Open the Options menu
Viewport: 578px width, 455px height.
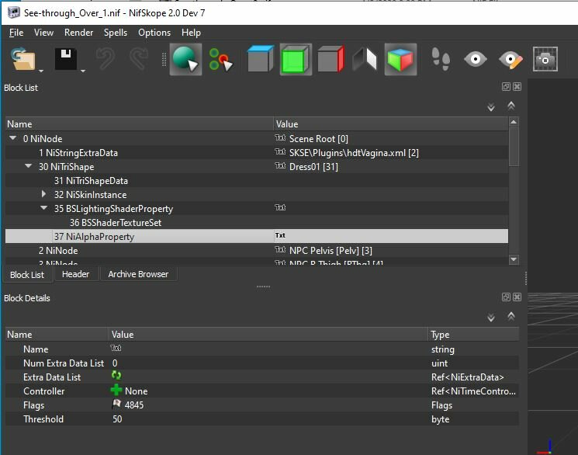(154, 33)
